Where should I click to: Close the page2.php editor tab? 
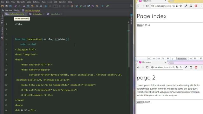61,14
